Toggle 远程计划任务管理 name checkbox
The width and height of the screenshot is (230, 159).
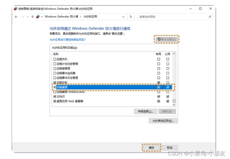click(x=55, y=64)
